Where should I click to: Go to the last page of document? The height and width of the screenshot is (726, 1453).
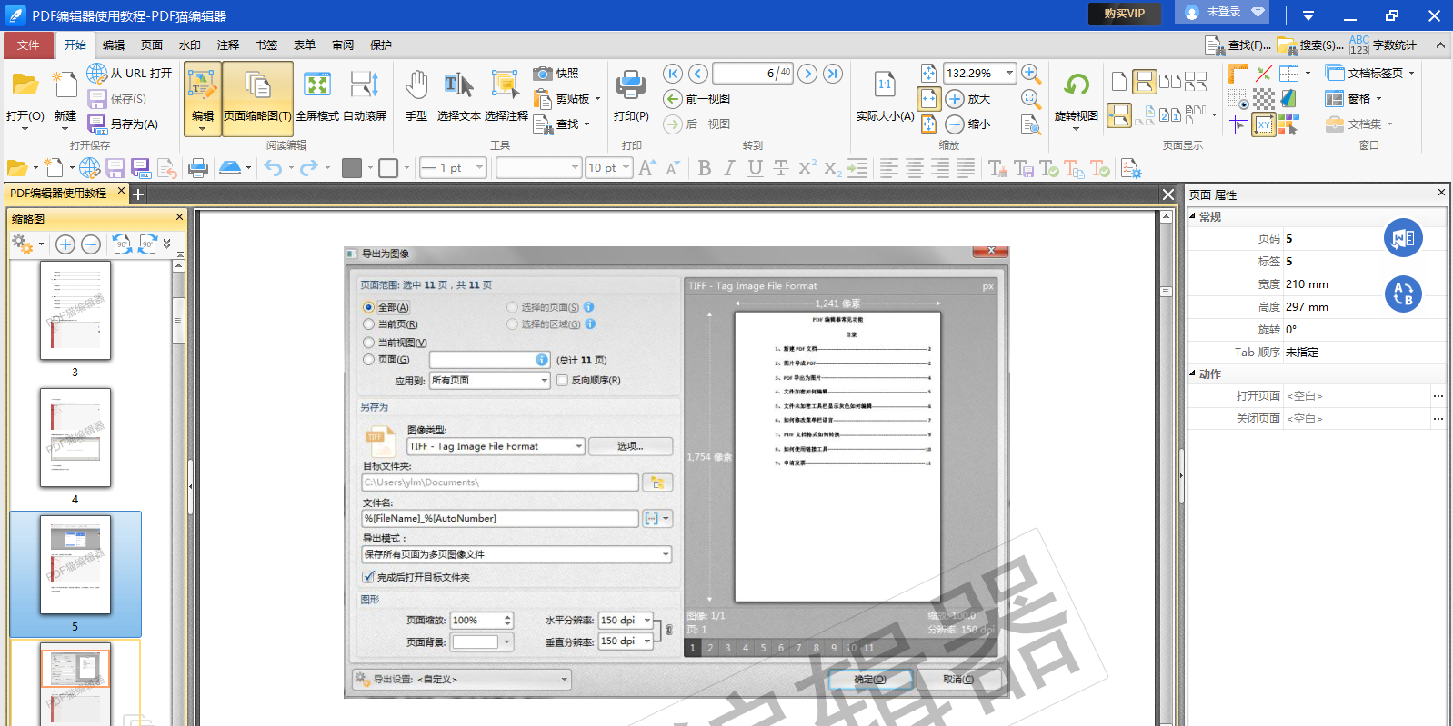(x=833, y=74)
